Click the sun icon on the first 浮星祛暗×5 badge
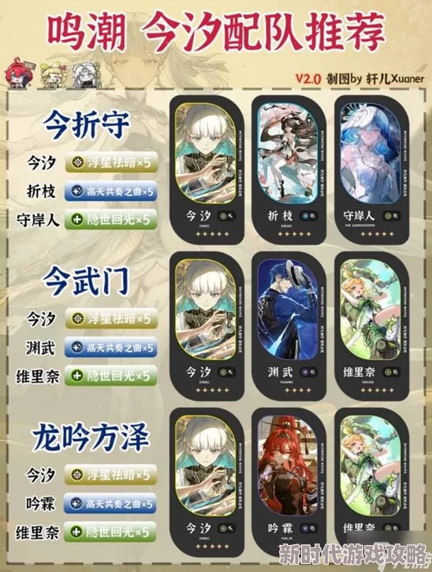The height and width of the screenshot is (572, 432). tap(77, 163)
